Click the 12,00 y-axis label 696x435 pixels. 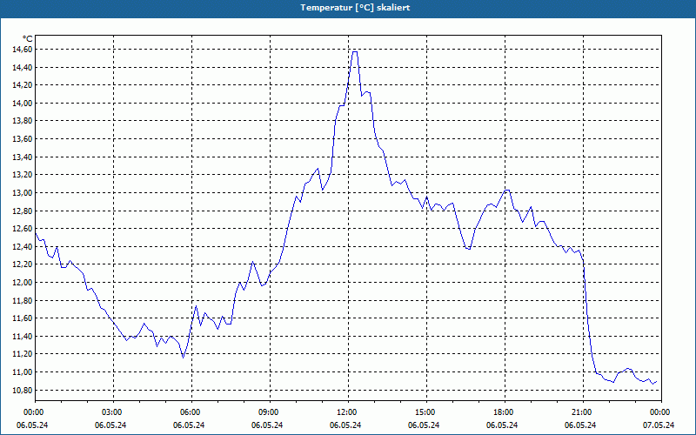[x=23, y=282]
